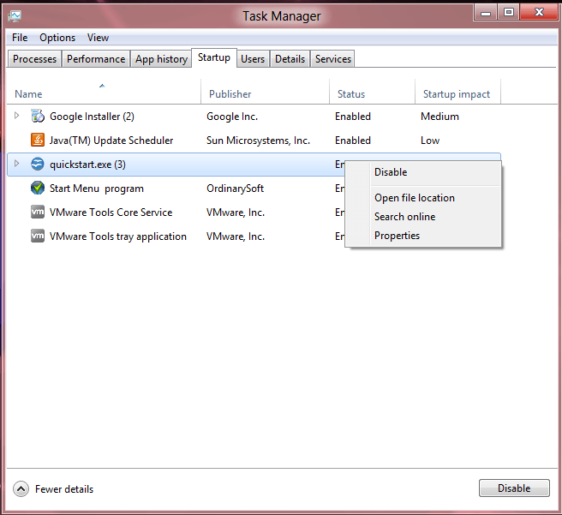562x515 pixels.
Task: Click Enabled status of Java Update Scheduler
Action: pyautogui.click(x=353, y=141)
